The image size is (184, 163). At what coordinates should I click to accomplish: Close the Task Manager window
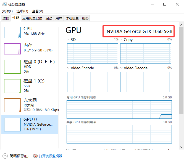pos(177,4)
